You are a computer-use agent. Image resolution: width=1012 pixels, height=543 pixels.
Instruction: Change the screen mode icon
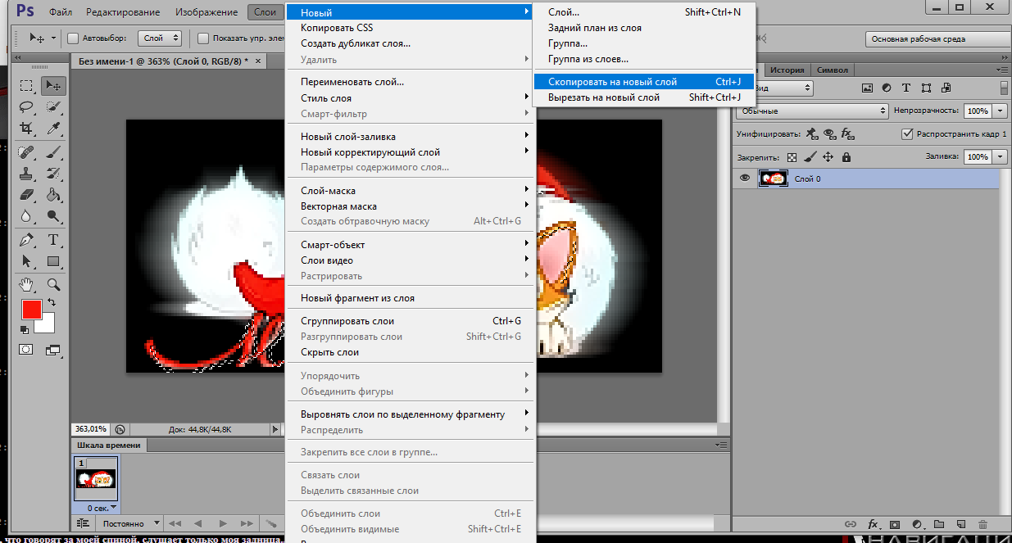pos(52,351)
